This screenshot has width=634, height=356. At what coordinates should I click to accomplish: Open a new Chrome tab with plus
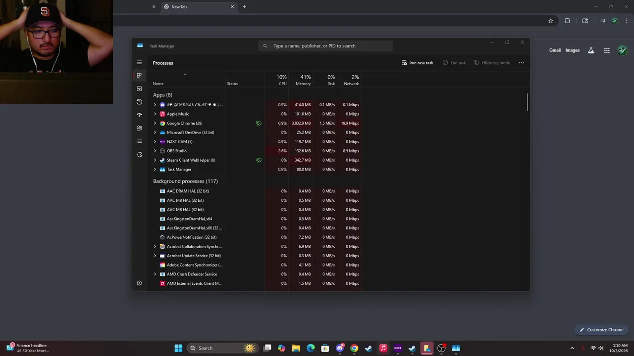(244, 7)
